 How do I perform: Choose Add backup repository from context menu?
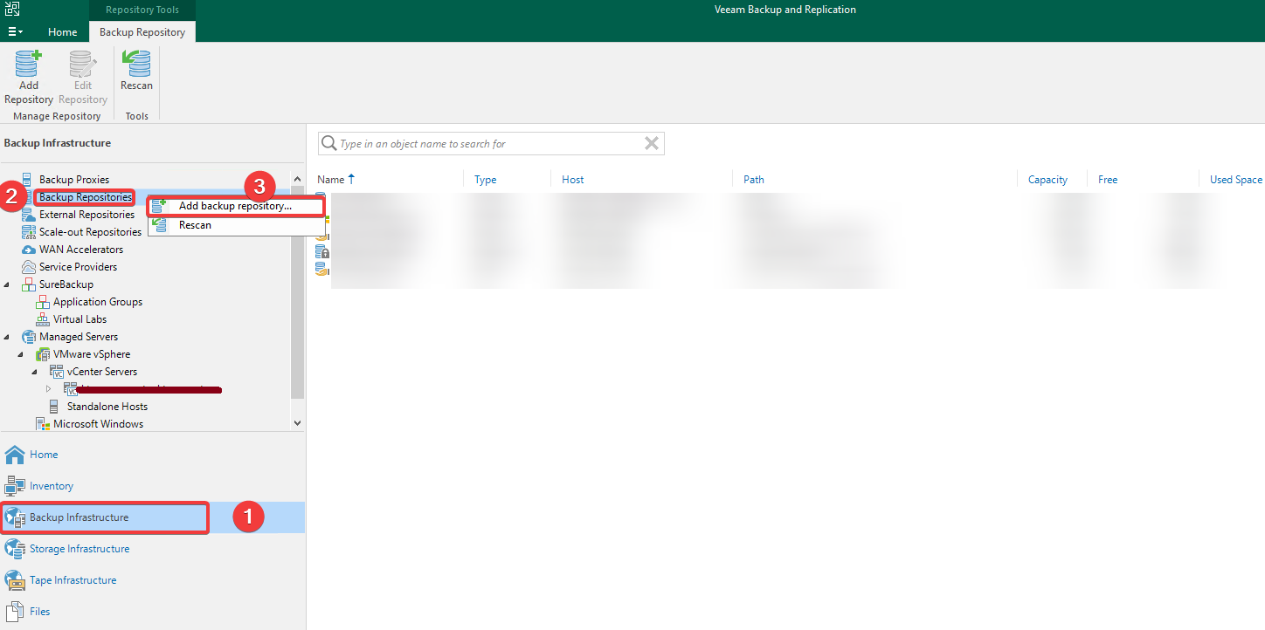236,206
